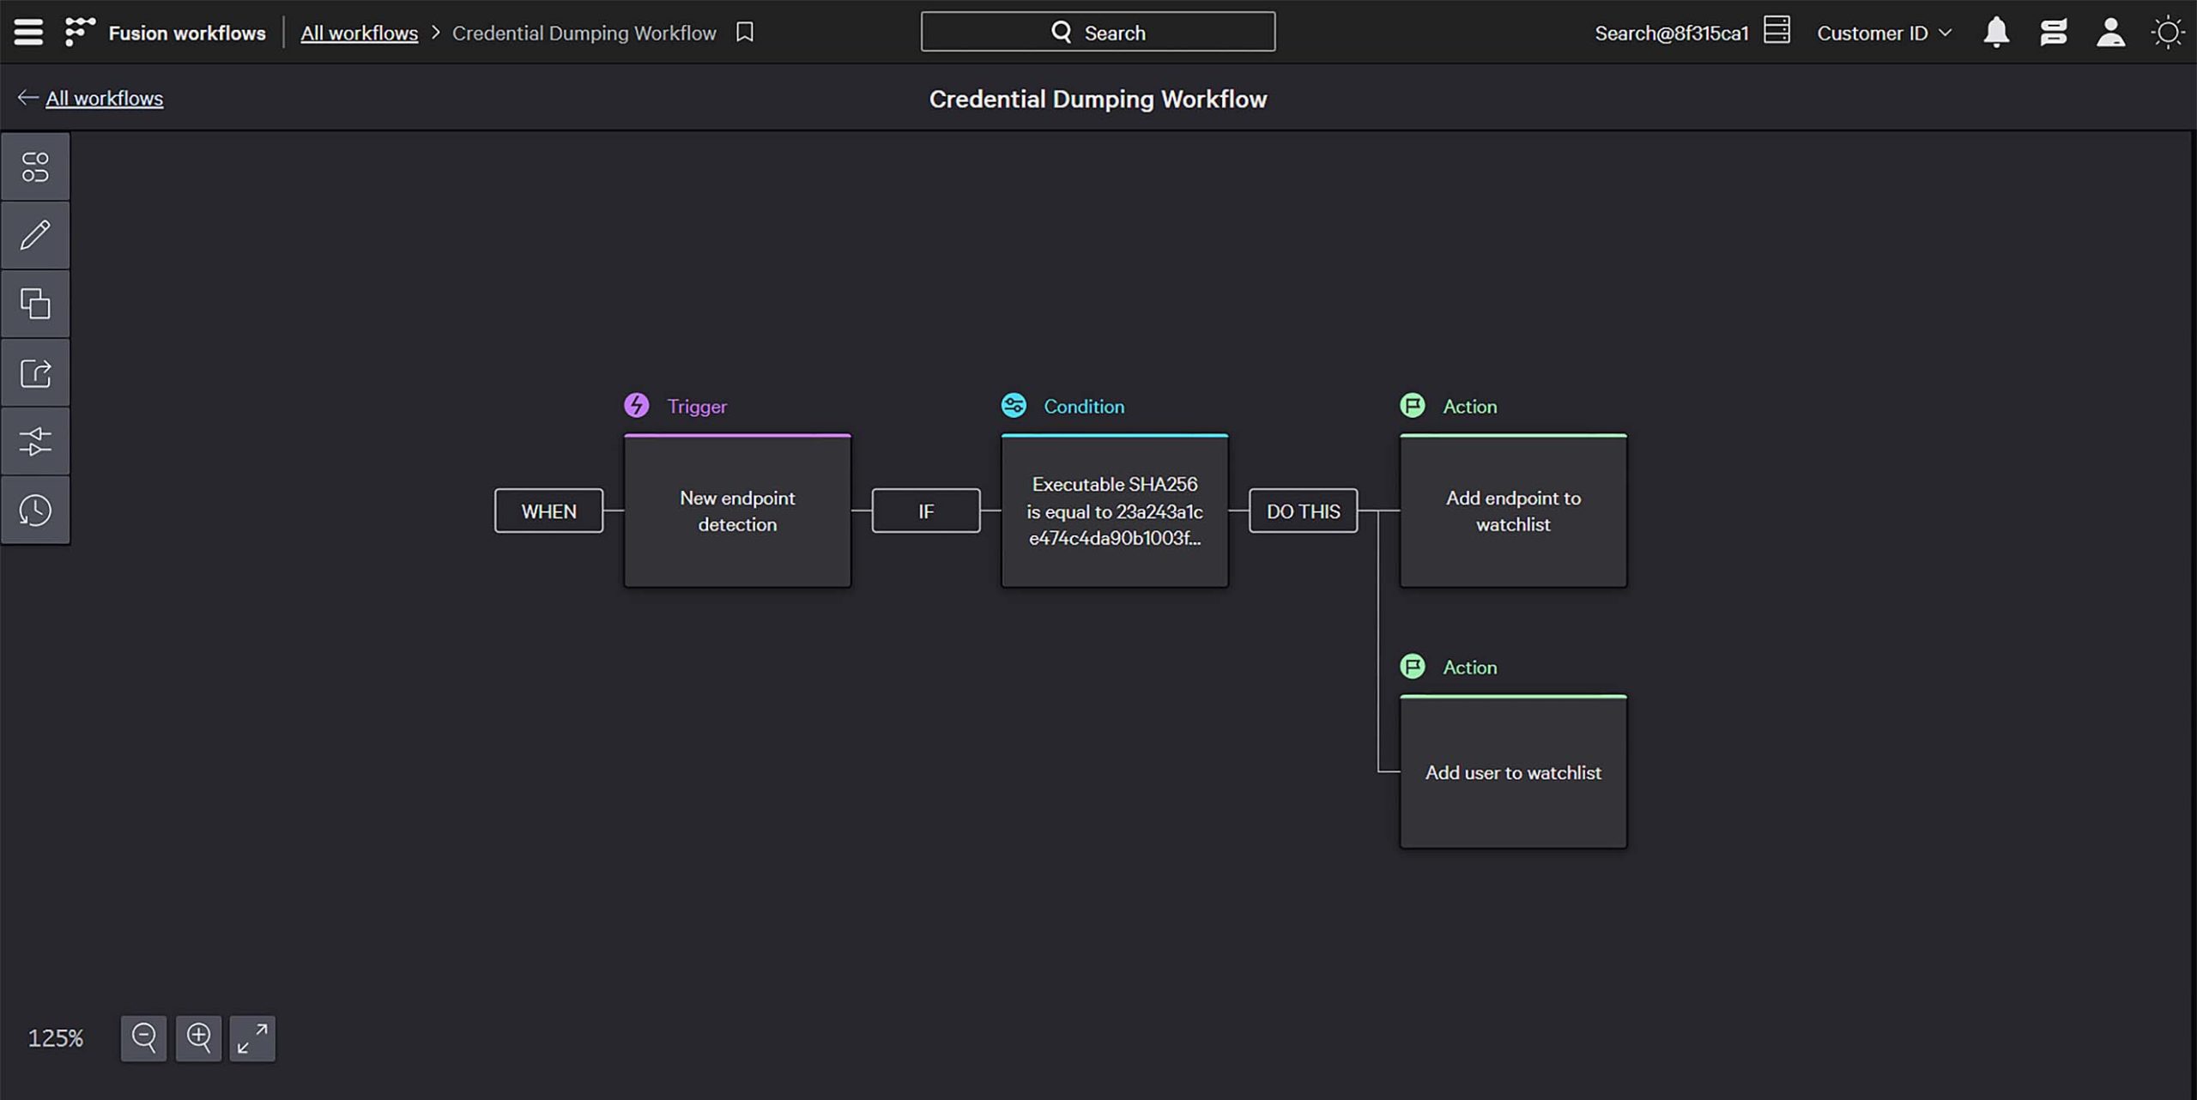Bookmark the Credential Dumping Workflow page

coord(745,32)
